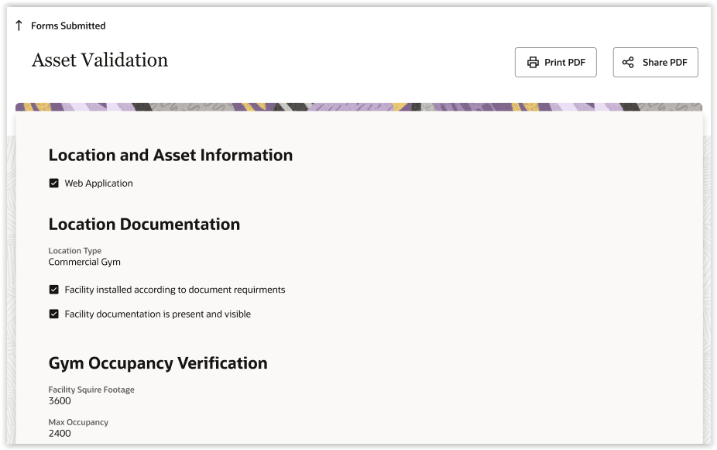Click the Facility Squire Footage label
This screenshot has width=717, height=450.
click(x=91, y=390)
